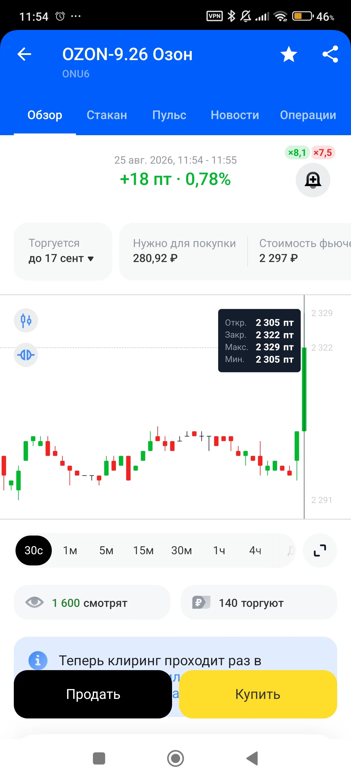Open the 140 торгуют card

coord(259,603)
